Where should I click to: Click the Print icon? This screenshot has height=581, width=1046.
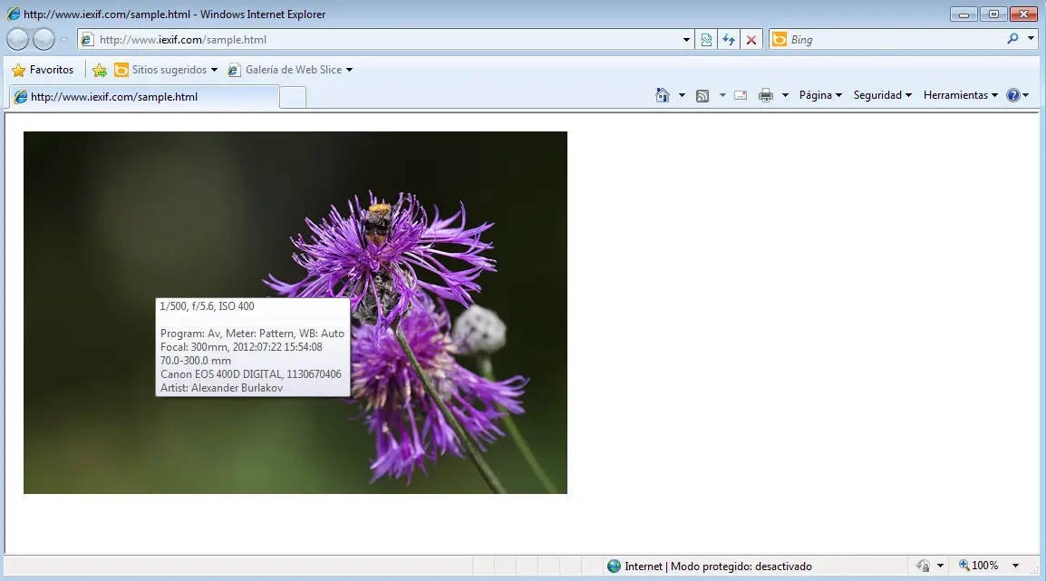point(766,95)
